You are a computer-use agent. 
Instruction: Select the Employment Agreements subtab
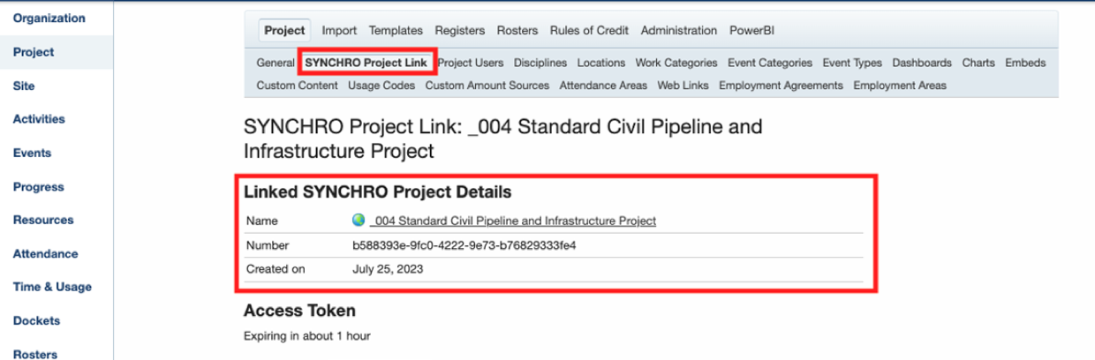click(781, 86)
